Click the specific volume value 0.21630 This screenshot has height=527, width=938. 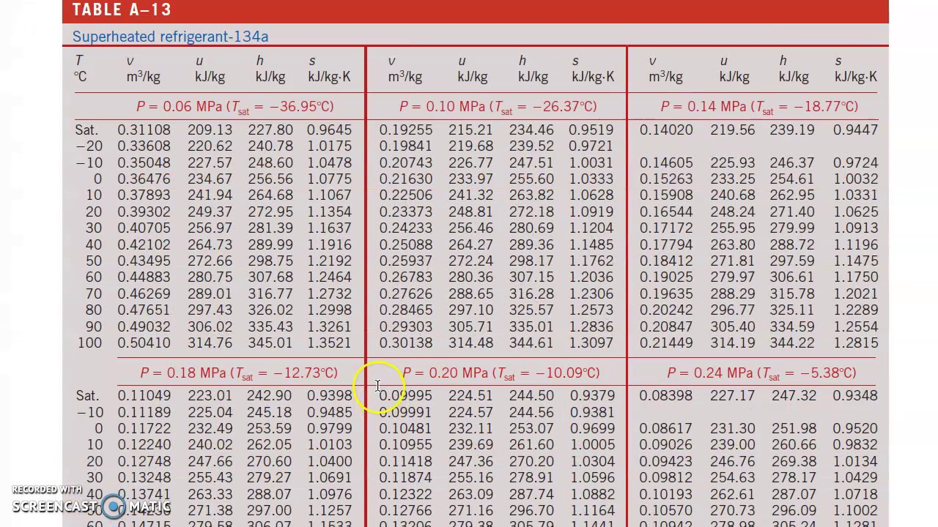405,179
